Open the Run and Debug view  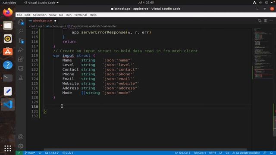coord(21,50)
